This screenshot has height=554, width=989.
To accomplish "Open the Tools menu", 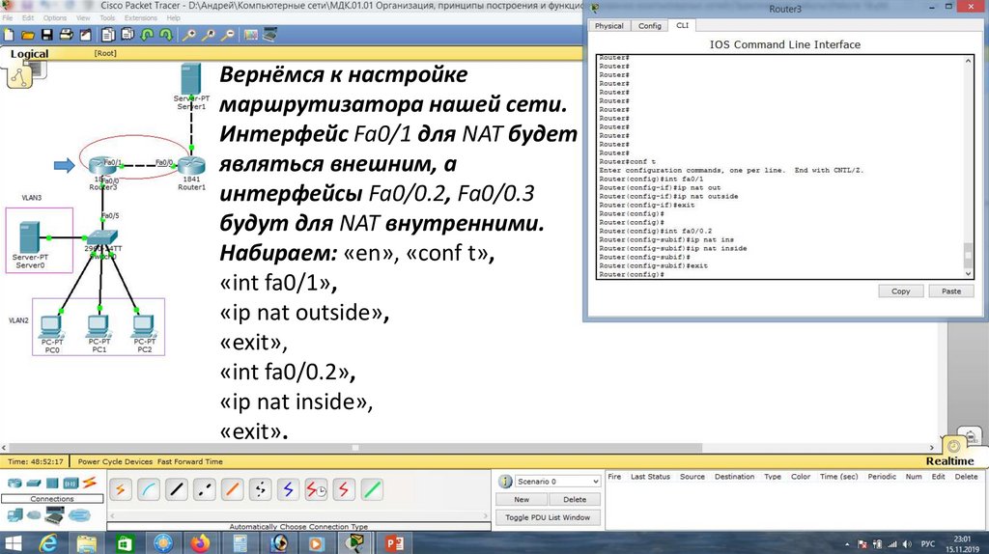I will tap(108, 17).
